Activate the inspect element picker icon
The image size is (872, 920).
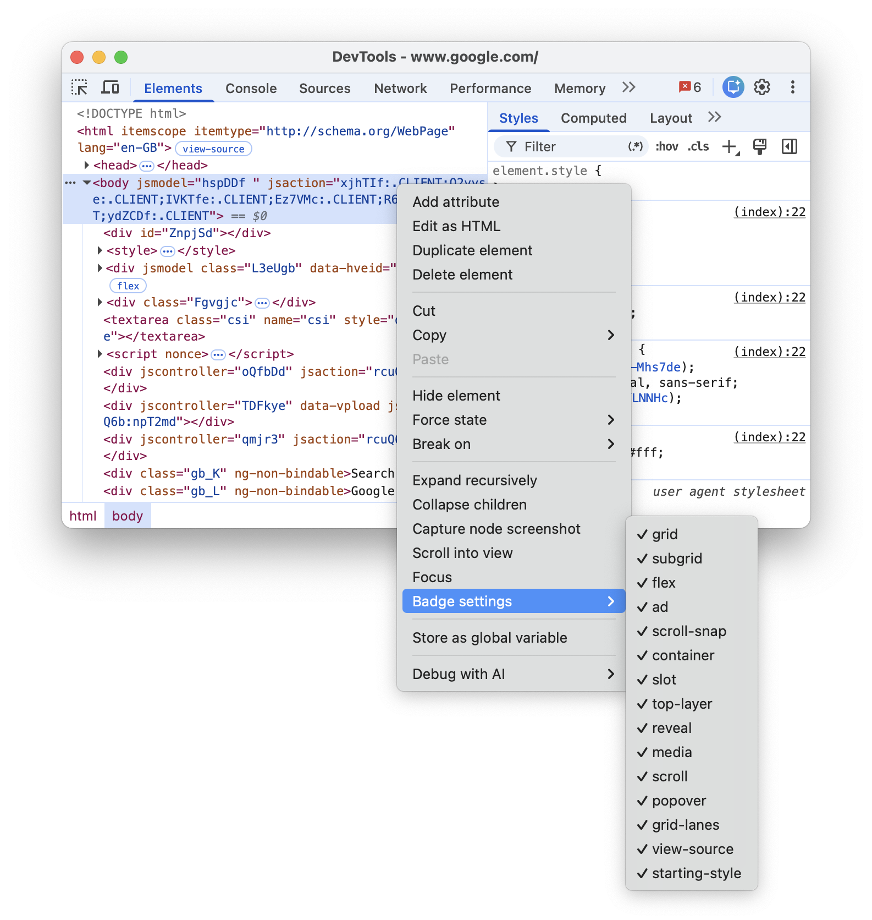(x=79, y=87)
